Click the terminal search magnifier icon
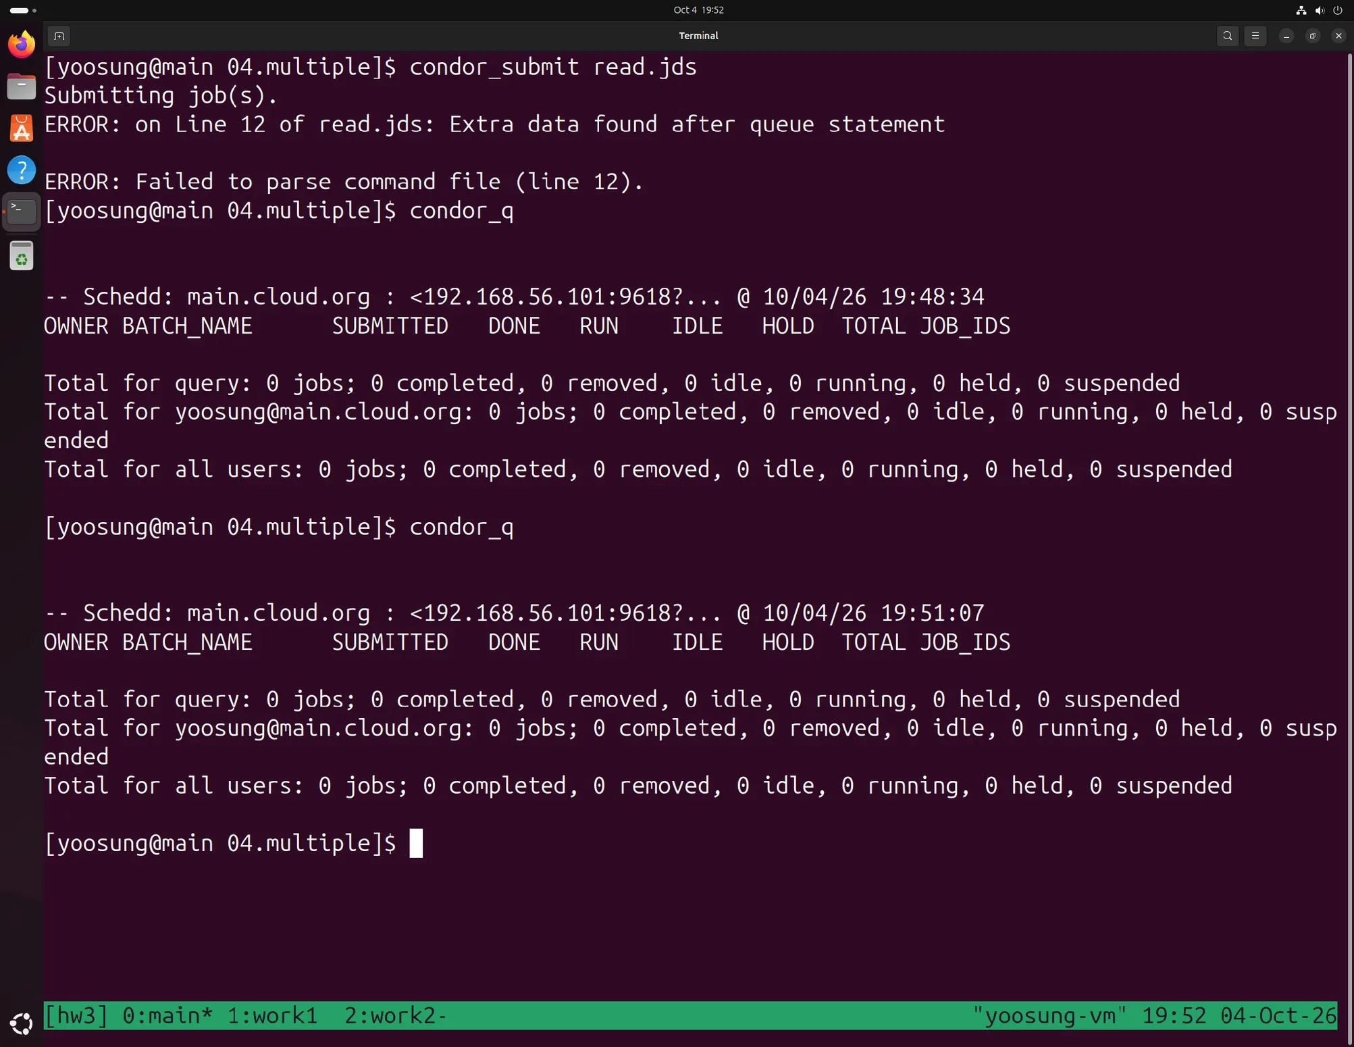This screenshot has height=1047, width=1354. tap(1228, 36)
